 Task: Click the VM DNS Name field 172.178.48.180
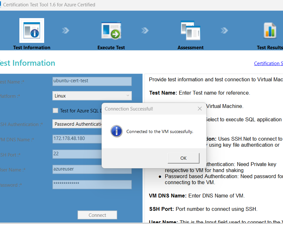click(77, 139)
